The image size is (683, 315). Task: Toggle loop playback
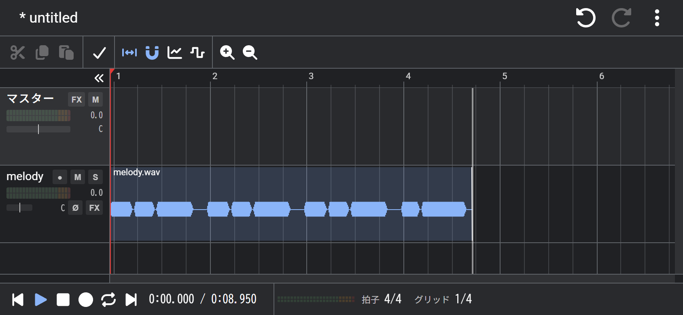(108, 300)
